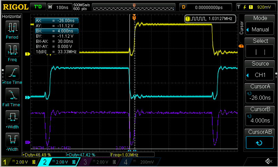Image resolution: width=278 pixels, height=167 pixels.
Task: Select the Period measurement icon
Action: pyautogui.click(x=12, y=28)
